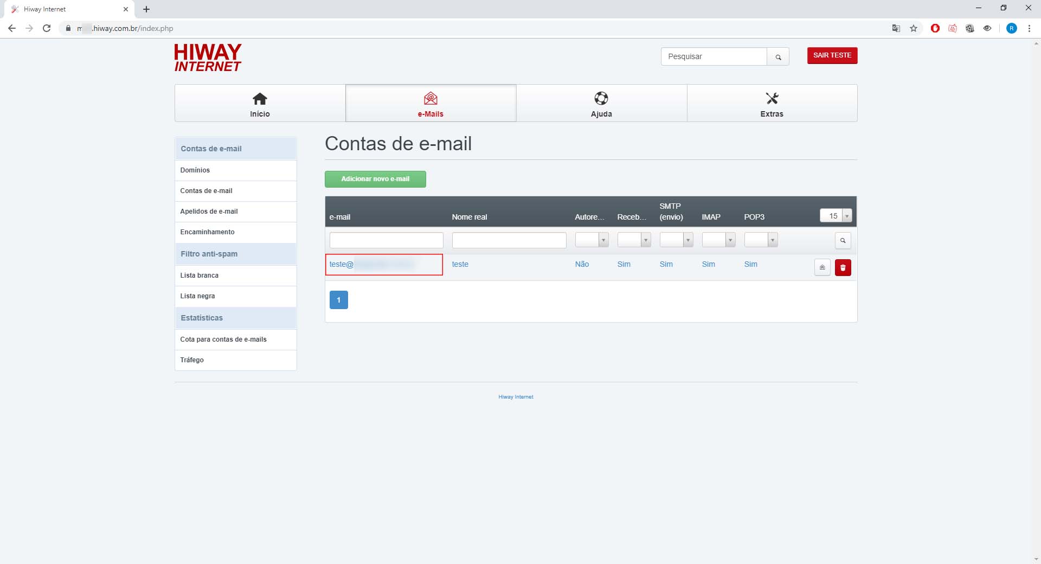Go to page 1 of results
1041x564 pixels.
tap(339, 300)
